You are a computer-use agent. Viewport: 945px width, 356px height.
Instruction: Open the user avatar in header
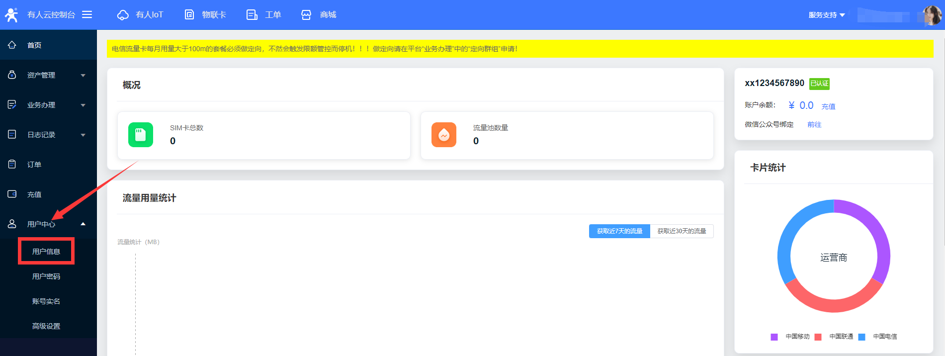pos(932,15)
